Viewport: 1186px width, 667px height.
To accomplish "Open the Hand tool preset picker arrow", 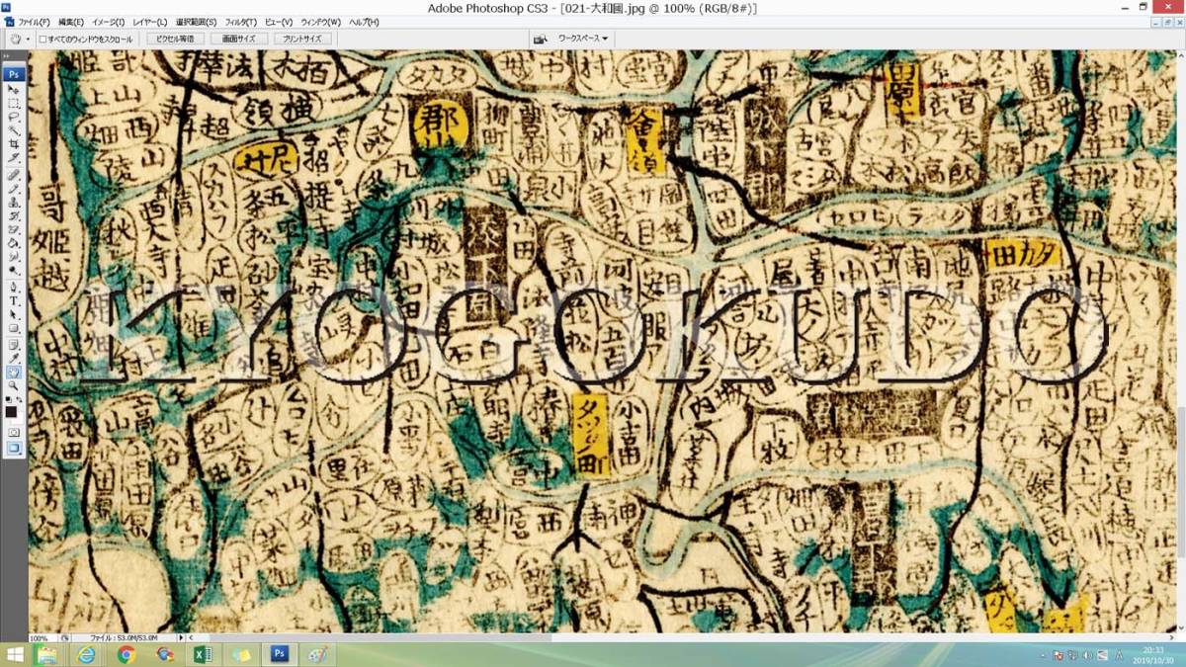I will (x=27, y=39).
